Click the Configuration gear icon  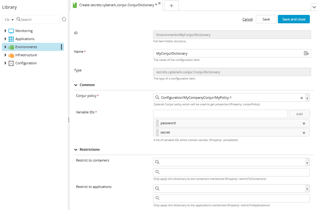[x=11, y=63]
